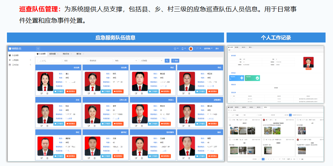333x166 pixels.
Task: Switch to the 看日志 tab
Action: click(79, 54)
